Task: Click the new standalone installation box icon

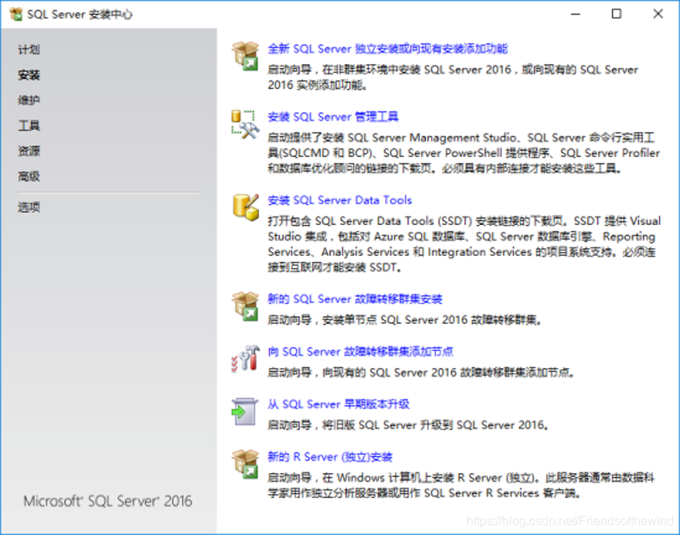Action: tap(245, 56)
